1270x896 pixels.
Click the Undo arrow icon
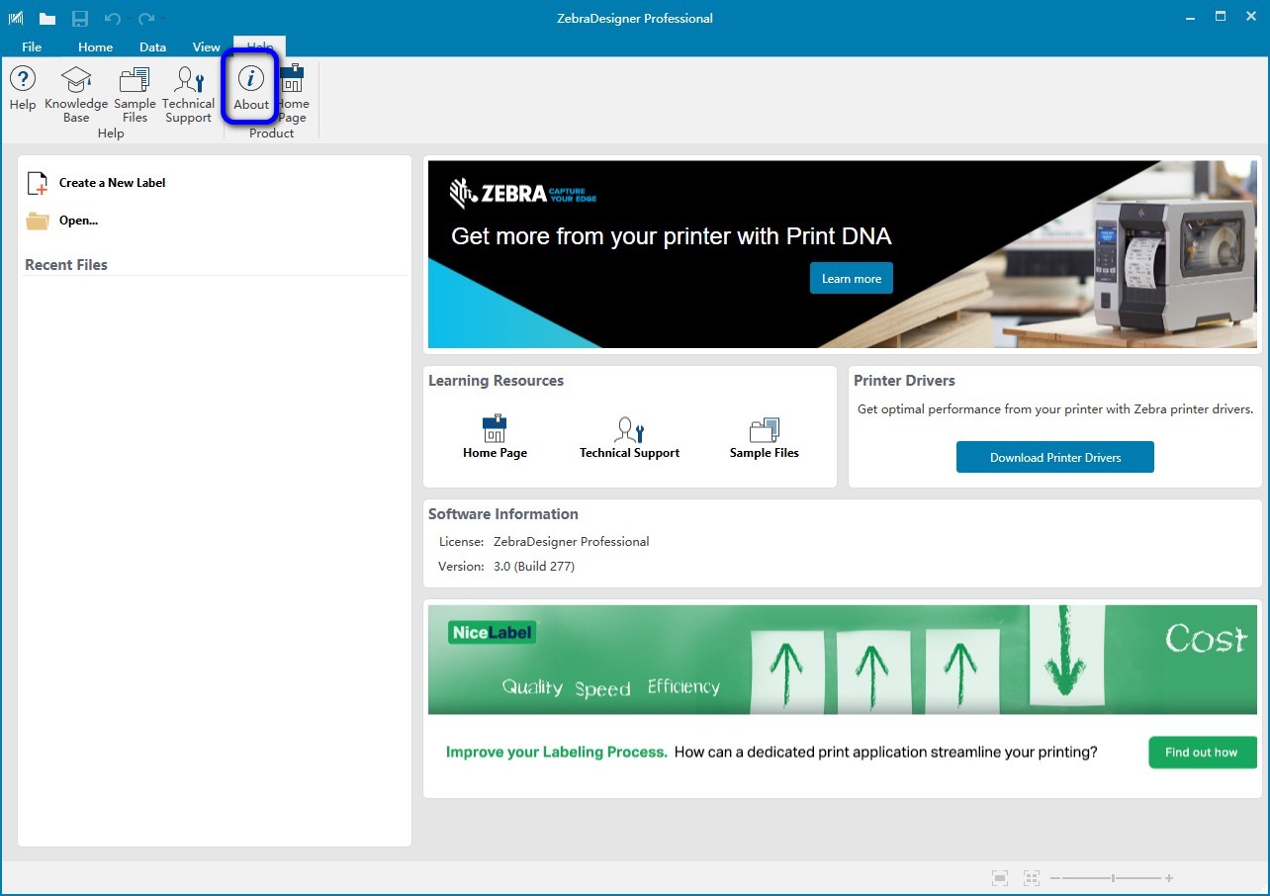[x=114, y=16]
